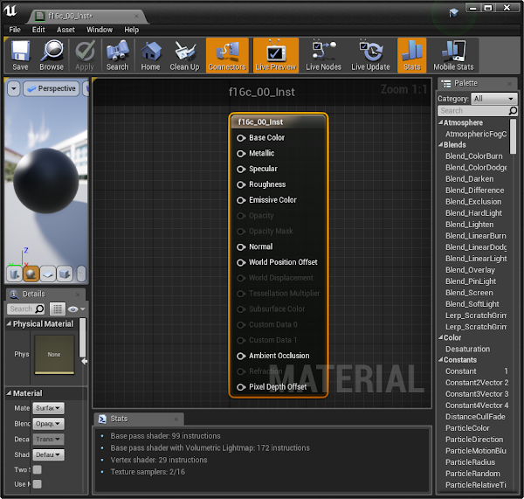524x499 pixels.
Task: Click the Phys Material None thumbnail
Action: click(x=54, y=355)
